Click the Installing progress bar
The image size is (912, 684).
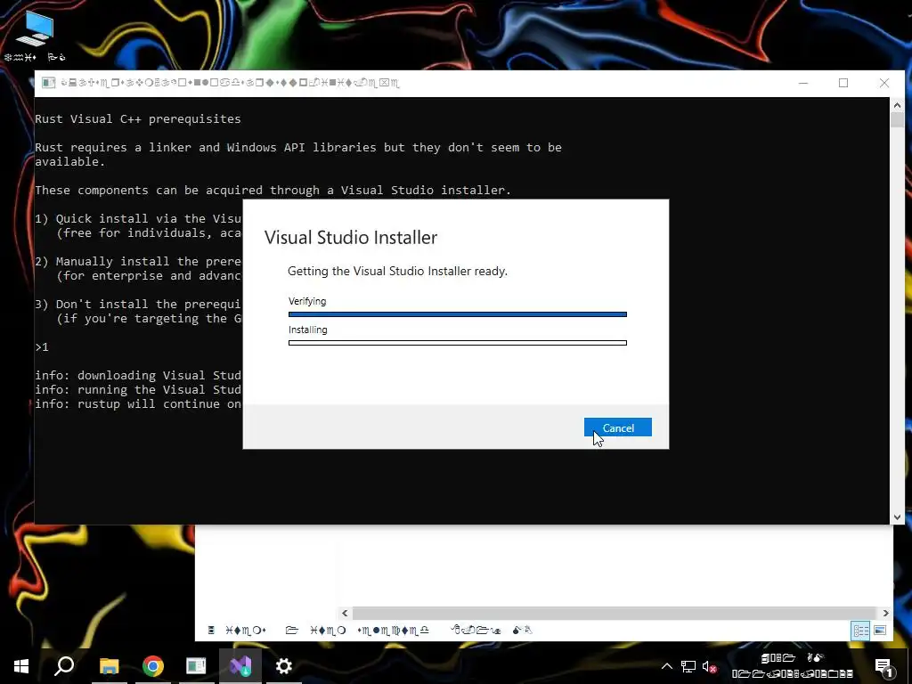(x=458, y=343)
